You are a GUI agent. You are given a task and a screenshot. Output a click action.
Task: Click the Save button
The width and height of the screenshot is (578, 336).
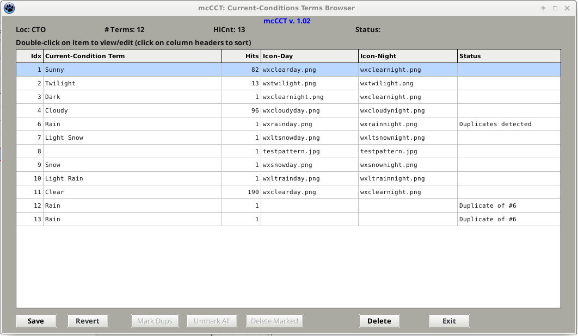pos(36,321)
